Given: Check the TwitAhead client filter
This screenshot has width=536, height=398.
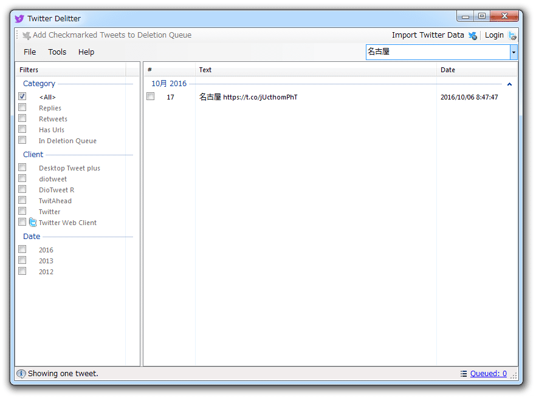Looking at the screenshot, I should tap(22, 200).
